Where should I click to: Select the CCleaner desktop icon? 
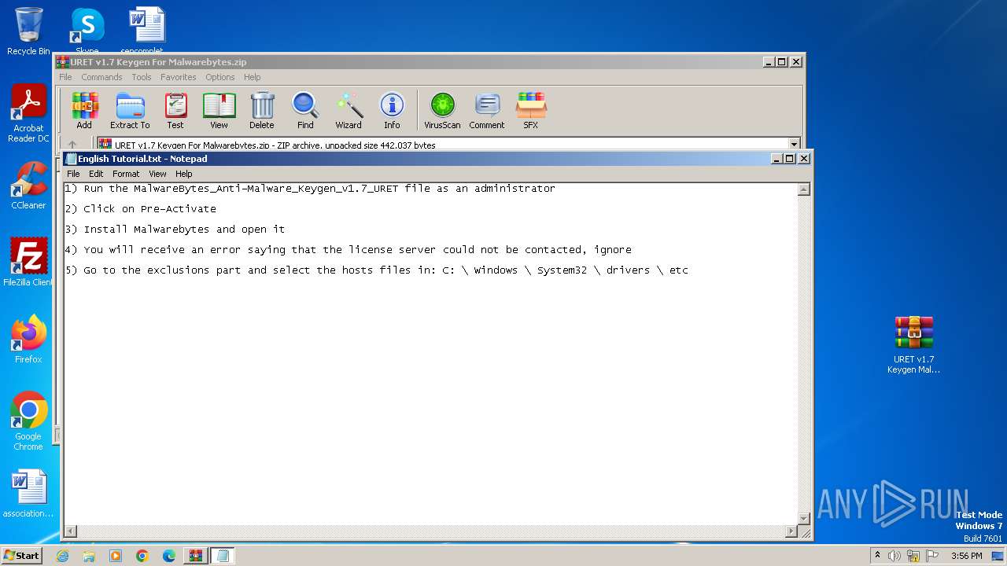pos(28,186)
